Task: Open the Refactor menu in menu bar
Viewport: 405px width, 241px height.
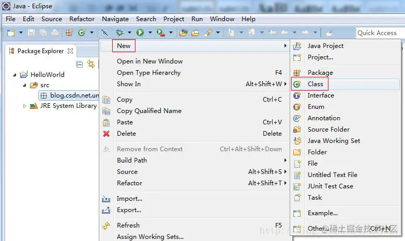Action: coord(82,19)
